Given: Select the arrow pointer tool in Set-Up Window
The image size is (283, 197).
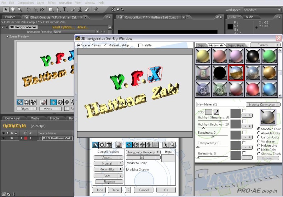Looking at the screenshot, I should pyautogui.click(x=166, y=145).
